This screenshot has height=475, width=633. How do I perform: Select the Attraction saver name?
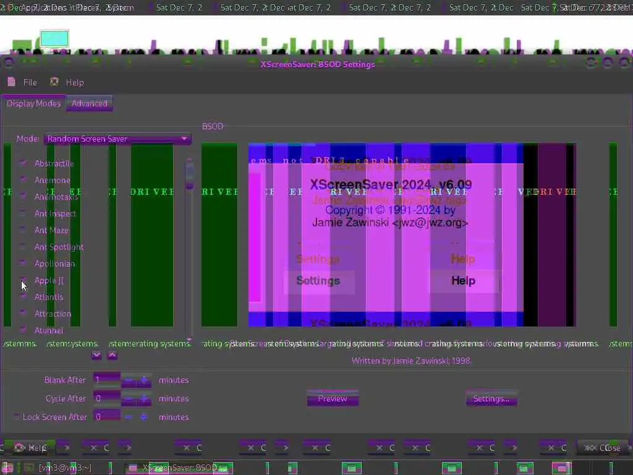click(53, 314)
